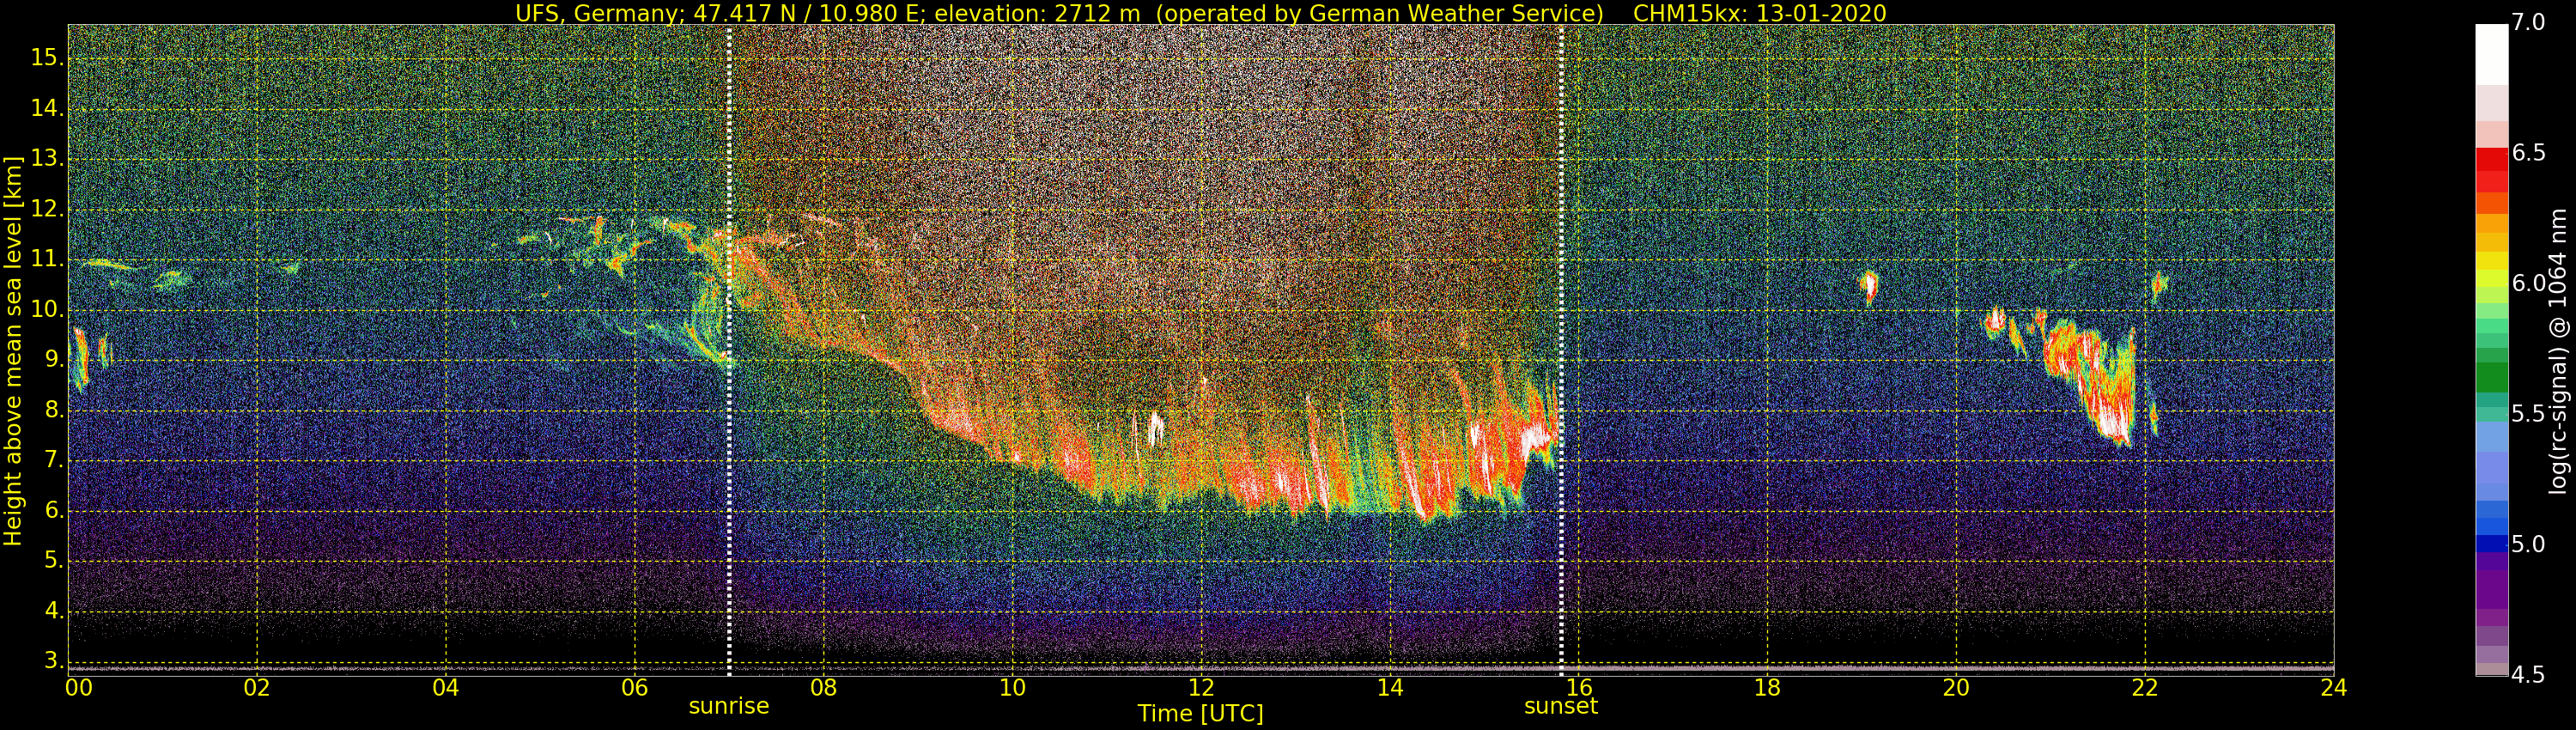Click the dark blue colorbar segment near 5.0
The width and height of the screenshot is (2576, 730).
[2491, 544]
